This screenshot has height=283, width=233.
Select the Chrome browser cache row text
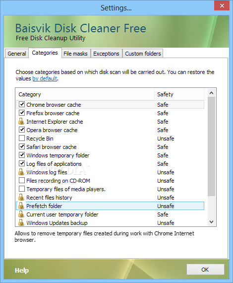[x=54, y=105]
